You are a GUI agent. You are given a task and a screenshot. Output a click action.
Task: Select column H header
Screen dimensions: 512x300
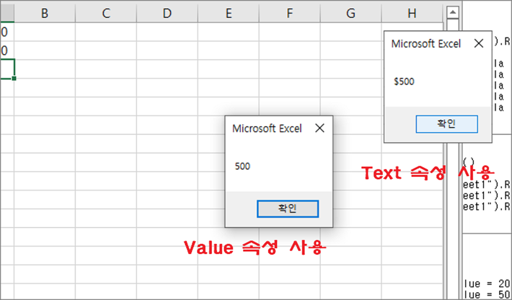412,13
